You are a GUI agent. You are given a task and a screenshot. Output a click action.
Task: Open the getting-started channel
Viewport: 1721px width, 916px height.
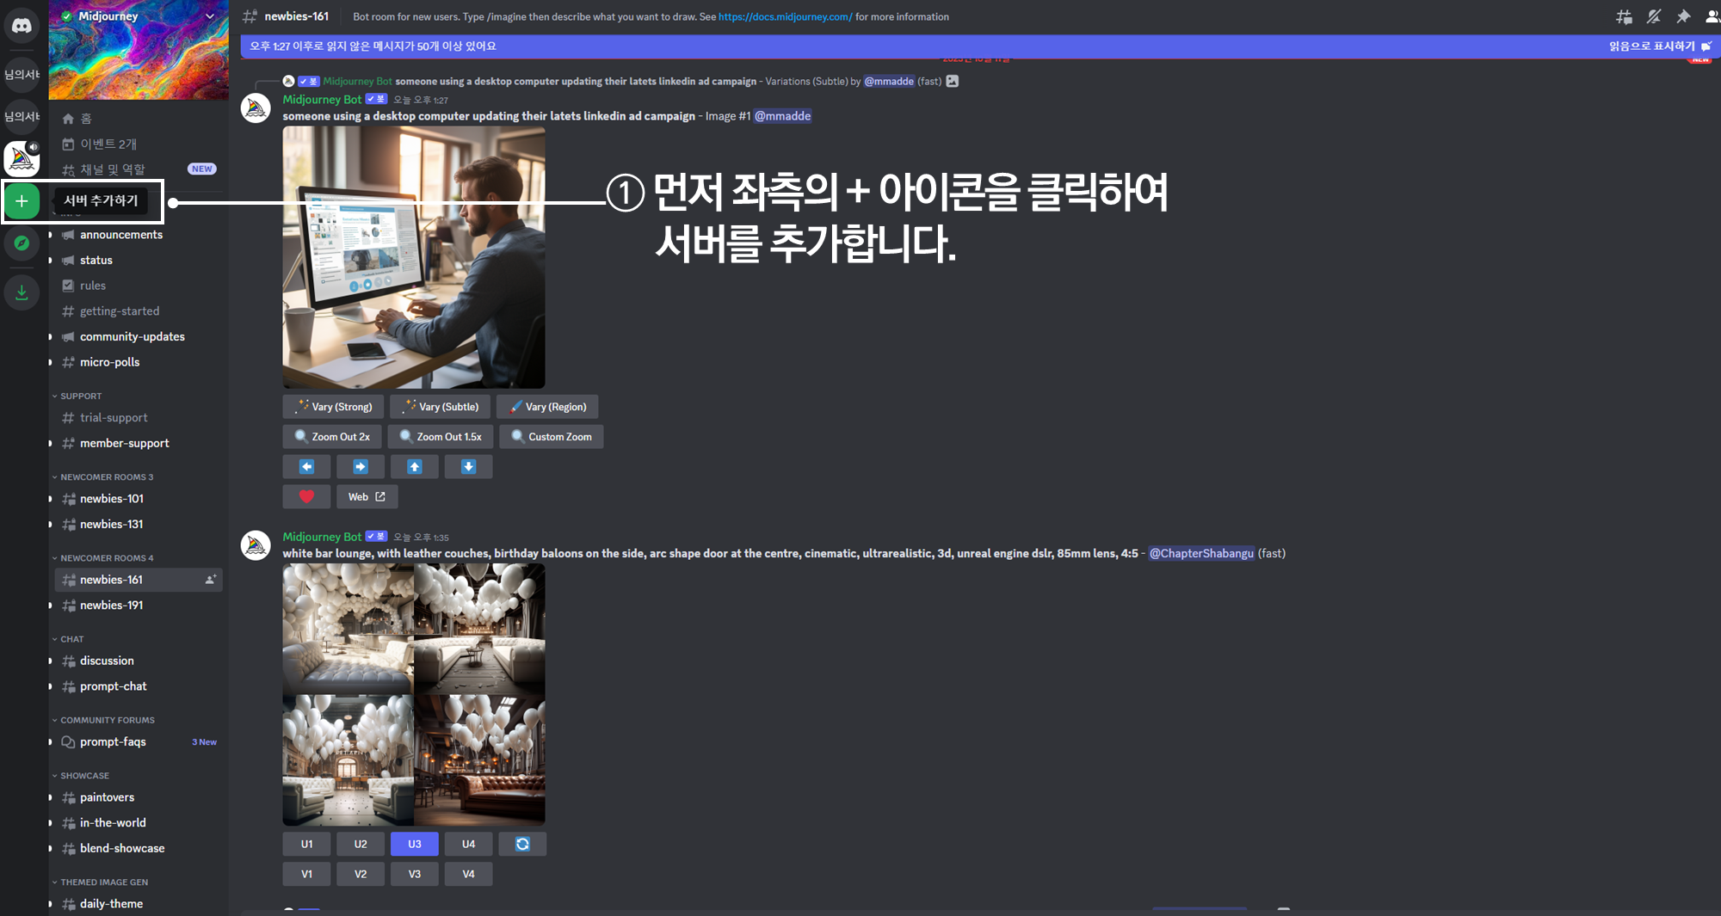(x=138, y=311)
